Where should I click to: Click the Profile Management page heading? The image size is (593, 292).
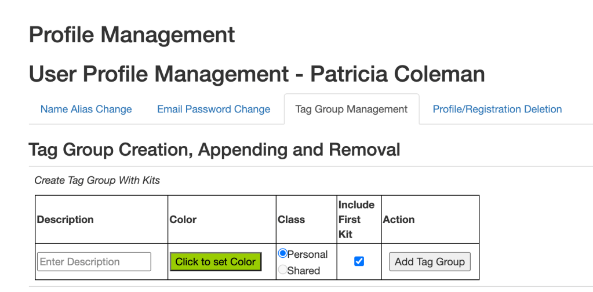pyautogui.click(x=132, y=35)
